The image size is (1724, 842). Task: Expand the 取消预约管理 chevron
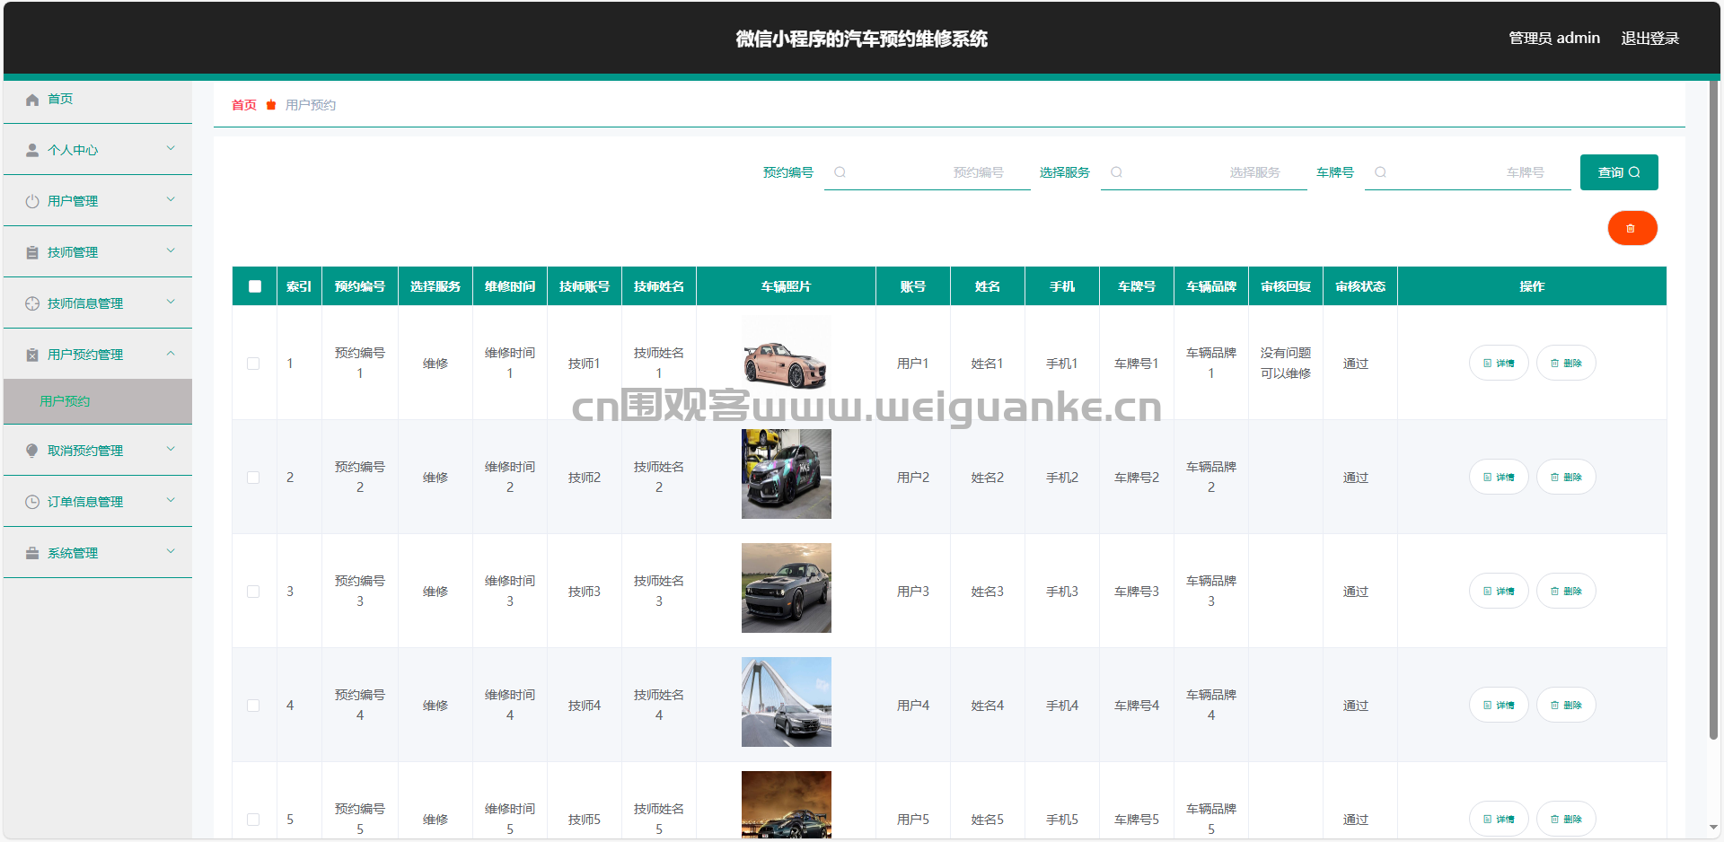(171, 450)
